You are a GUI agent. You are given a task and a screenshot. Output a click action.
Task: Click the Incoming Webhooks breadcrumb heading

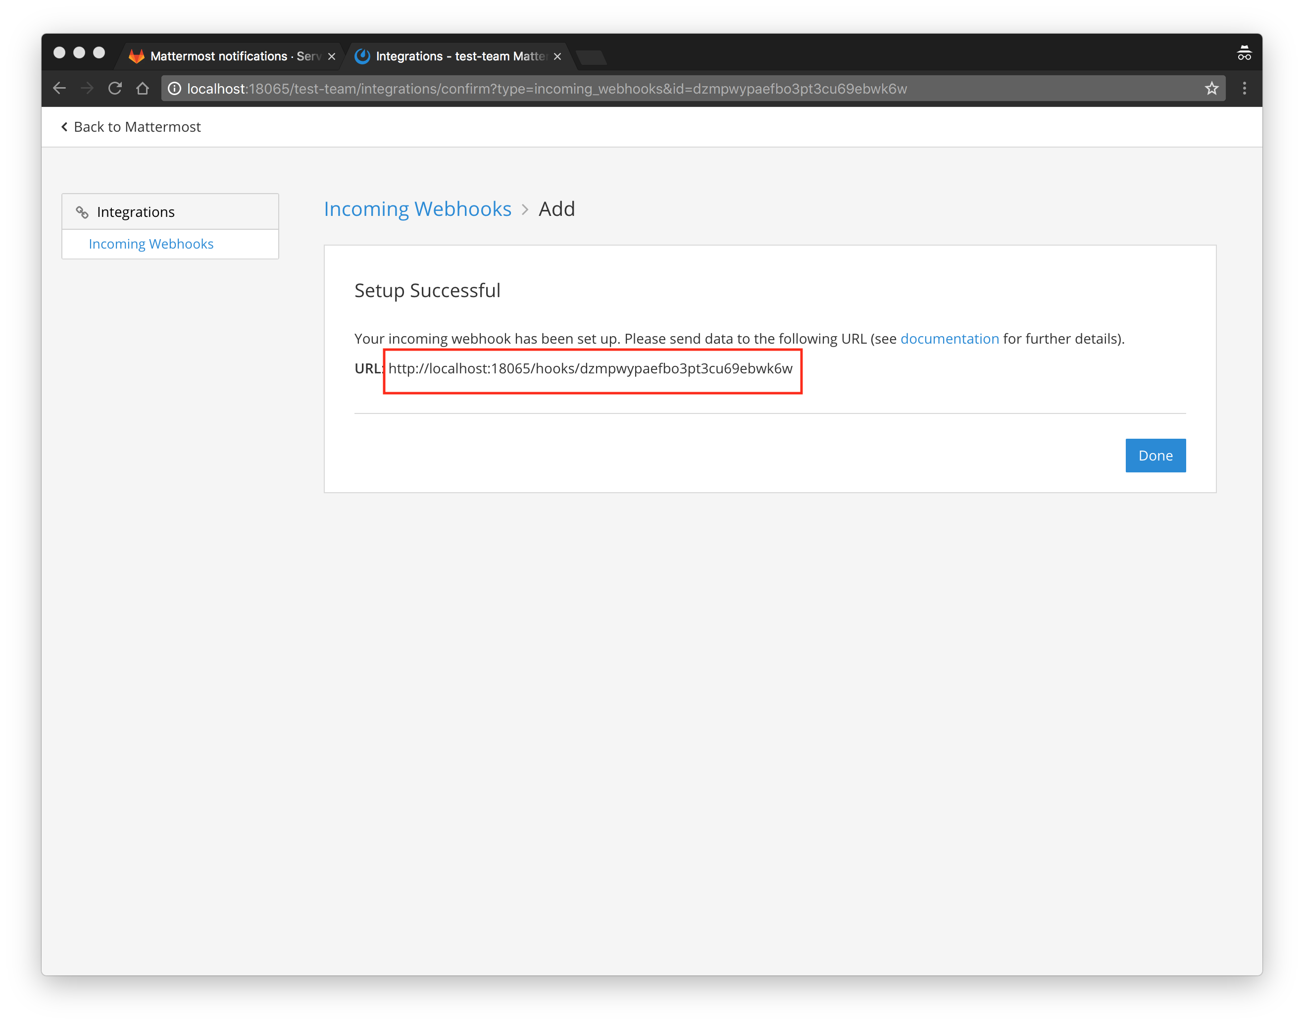click(x=417, y=209)
